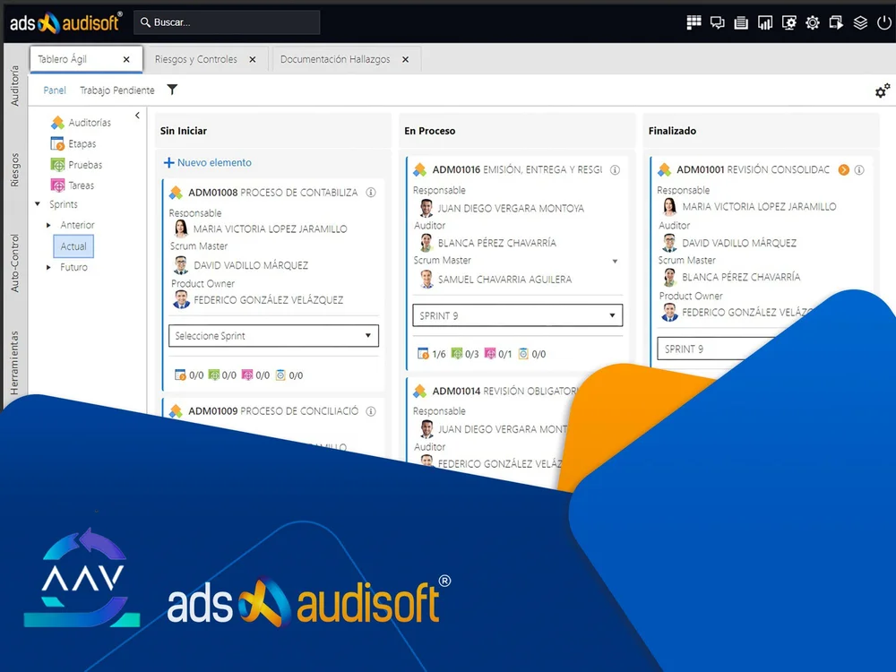
Task: Open the Seleccione Sprint dropdown
Action: pos(273,335)
